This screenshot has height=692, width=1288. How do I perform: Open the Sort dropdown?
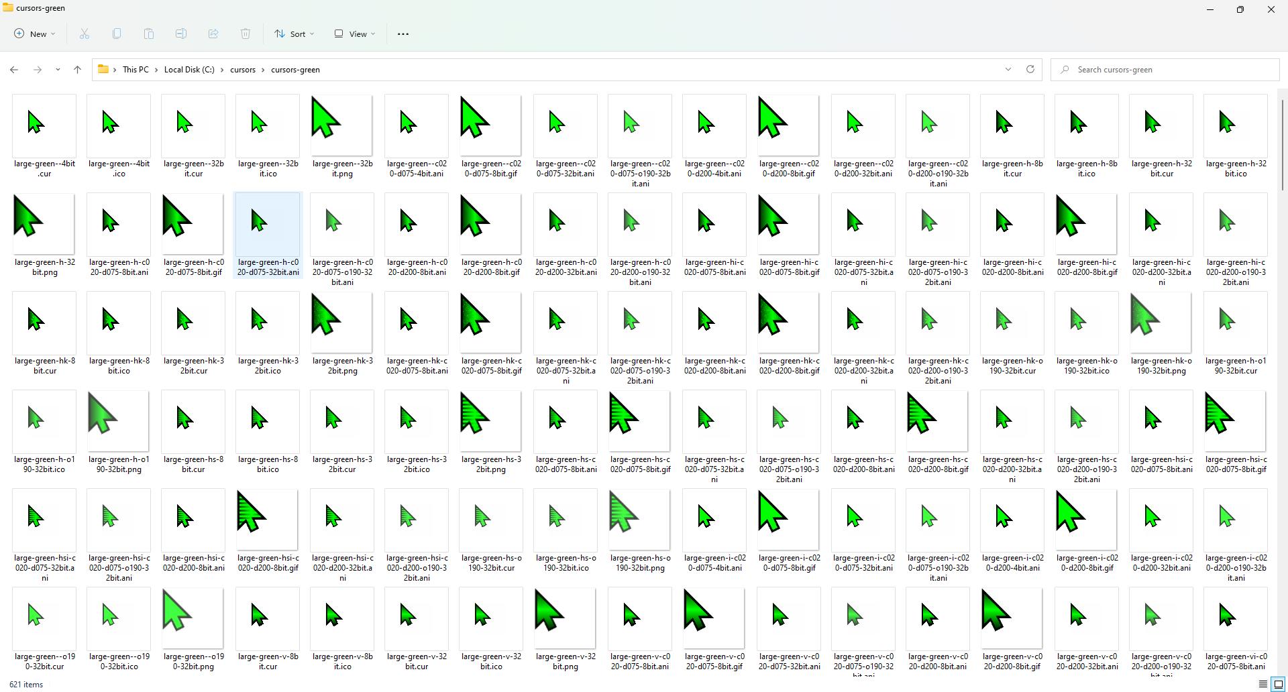pyautogui.click(x=294, y=34)
